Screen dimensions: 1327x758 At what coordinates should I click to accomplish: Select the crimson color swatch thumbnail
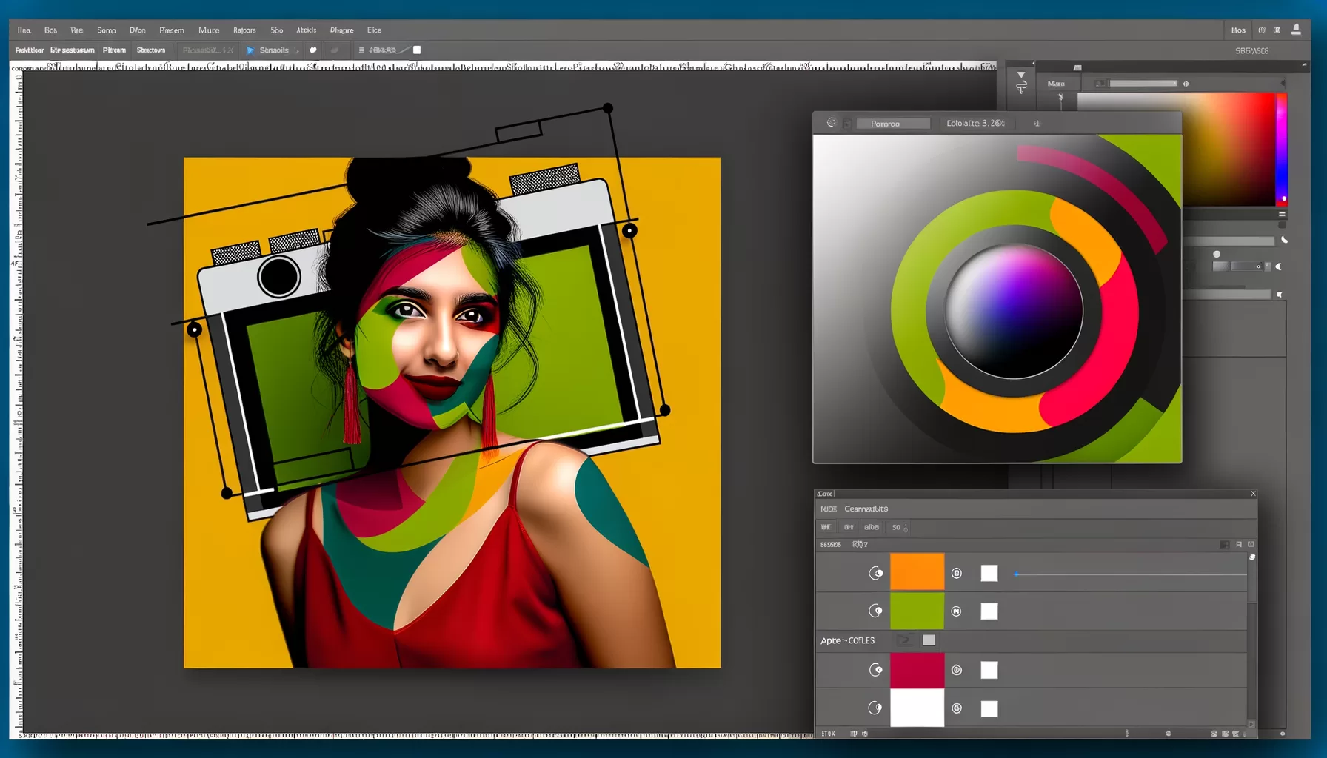pos(917,670)
